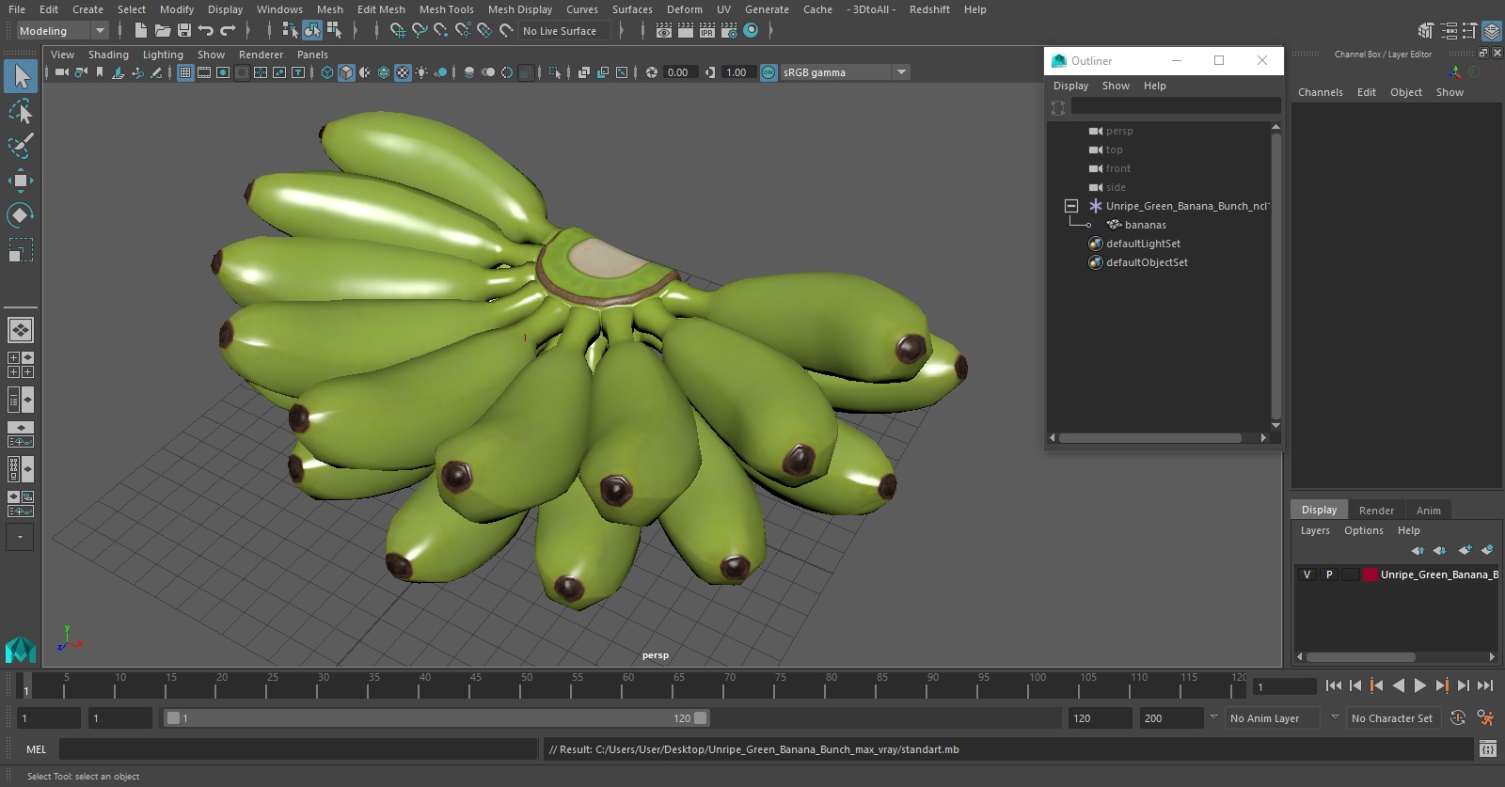Activate the Rotate tool

(x=20, y=215)
